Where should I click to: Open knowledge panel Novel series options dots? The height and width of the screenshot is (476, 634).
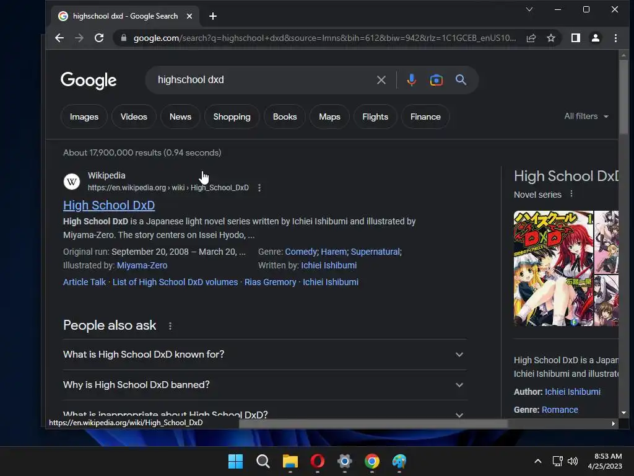[571, 194]
